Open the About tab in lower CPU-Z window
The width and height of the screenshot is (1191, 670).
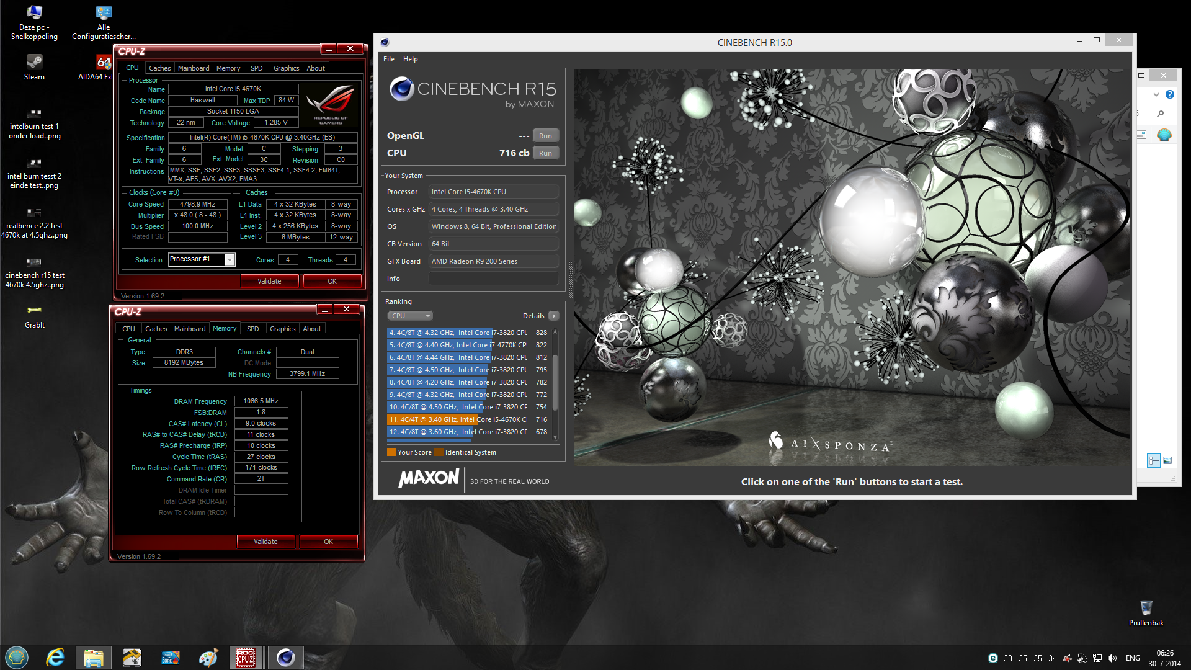pyautogui.click(x=312, y=329)
